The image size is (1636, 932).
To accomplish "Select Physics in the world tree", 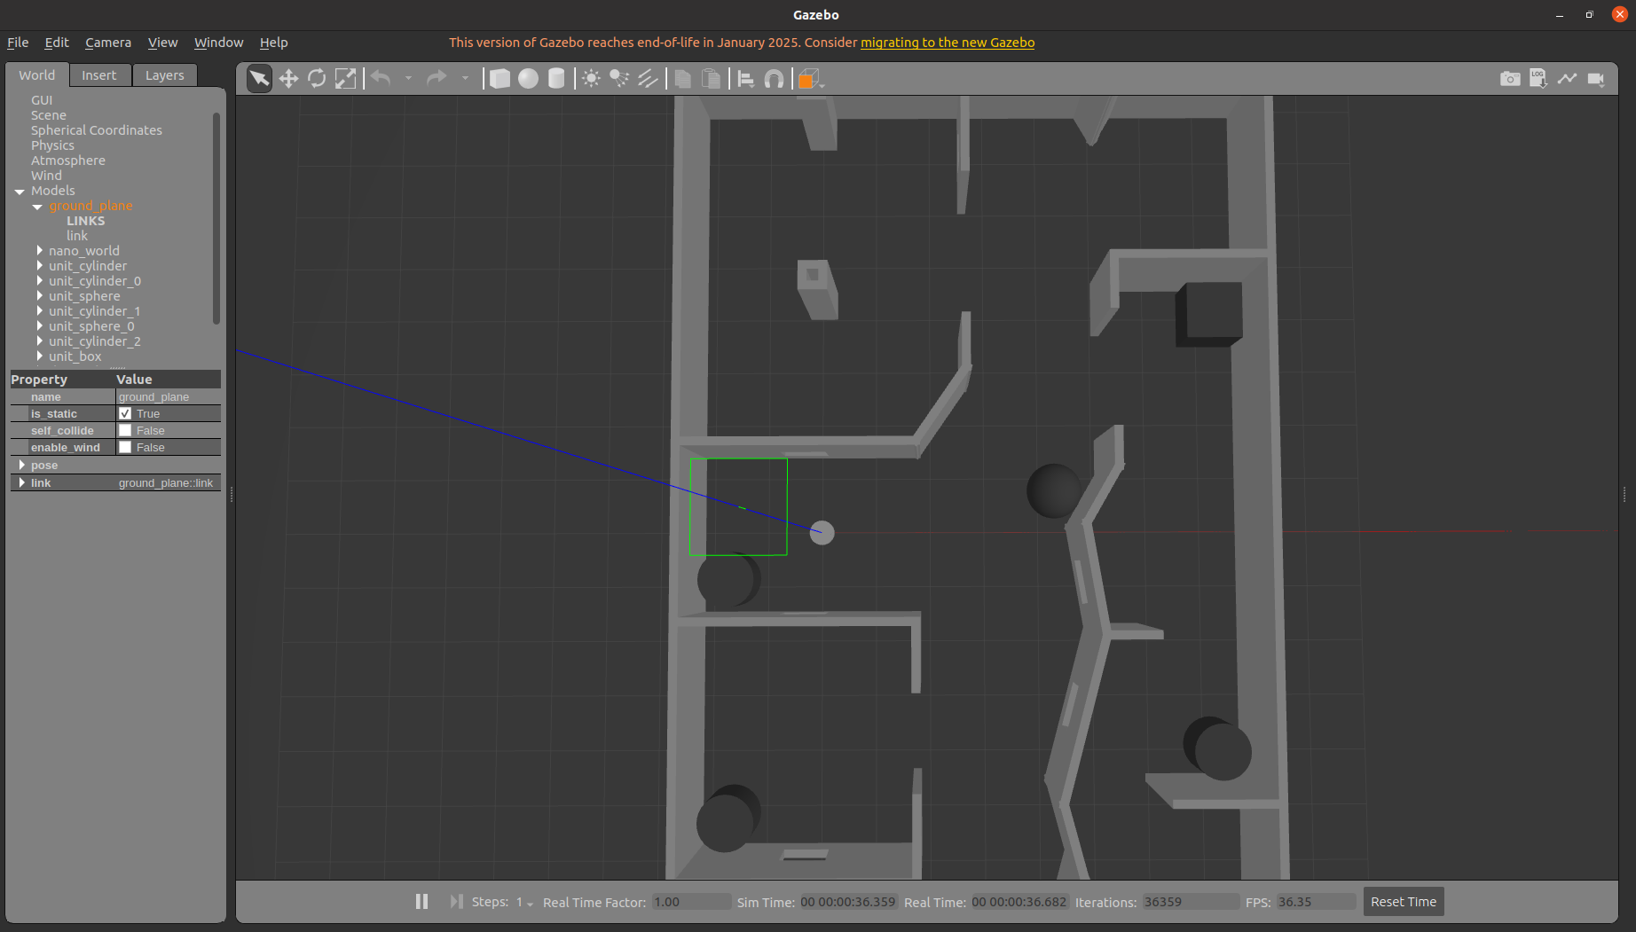I will click(x=52, y=145).
